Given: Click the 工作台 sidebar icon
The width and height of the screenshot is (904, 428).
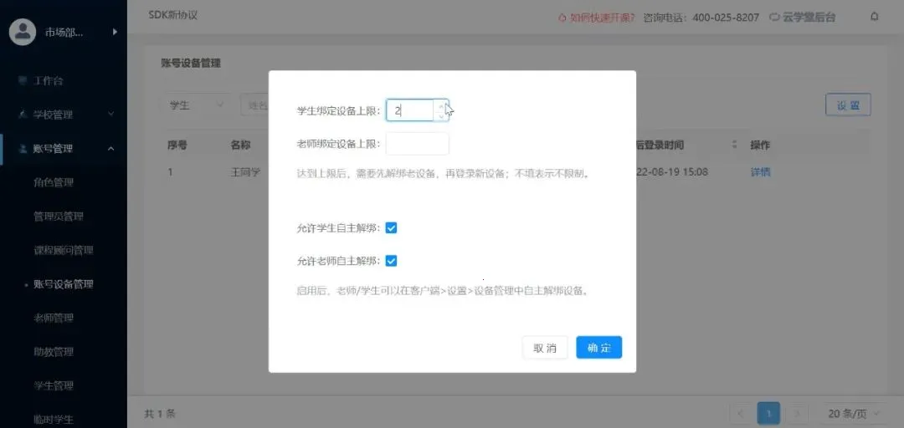Looking at the screenshot, I should (x=23, y=81).
